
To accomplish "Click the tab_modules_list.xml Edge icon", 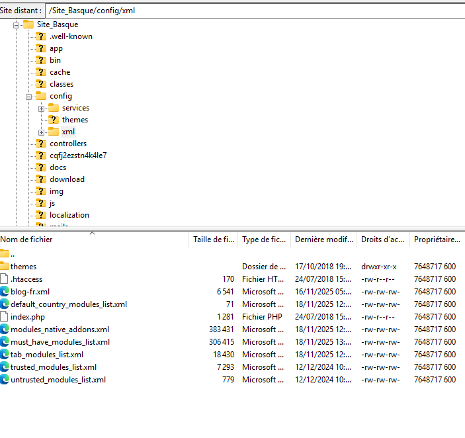I will (5, 355).
